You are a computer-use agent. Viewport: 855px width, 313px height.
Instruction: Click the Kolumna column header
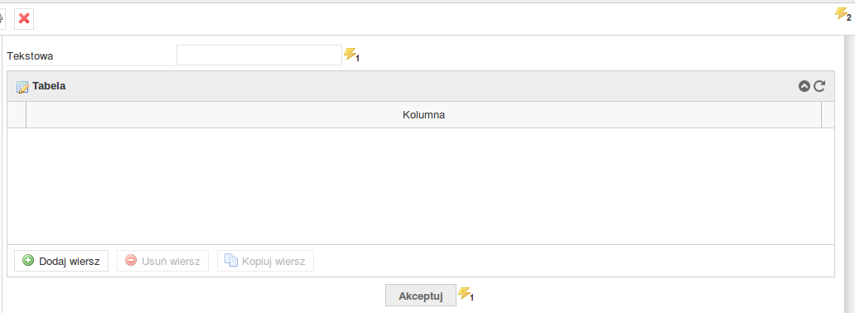(423, 115)
